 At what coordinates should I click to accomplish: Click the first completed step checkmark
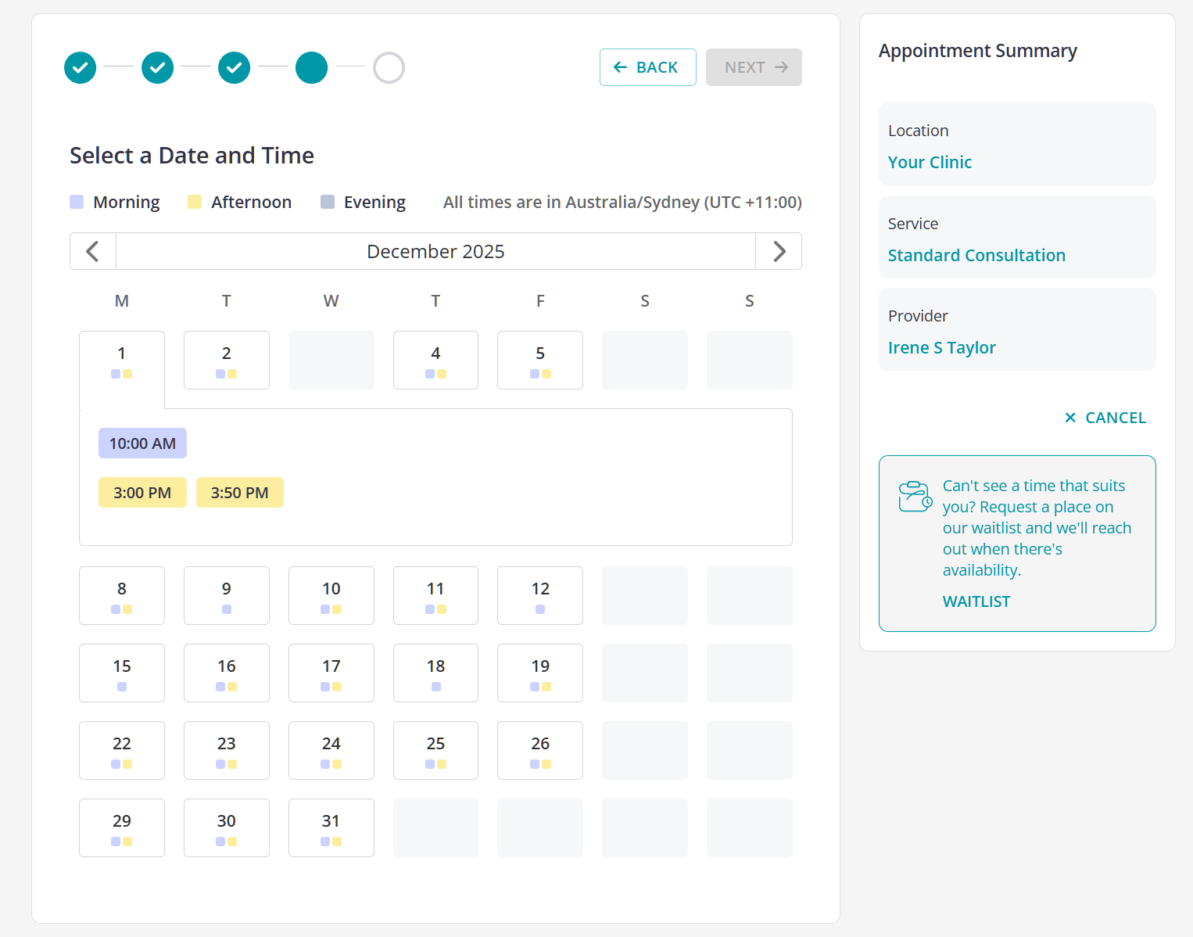coord(81,68)
